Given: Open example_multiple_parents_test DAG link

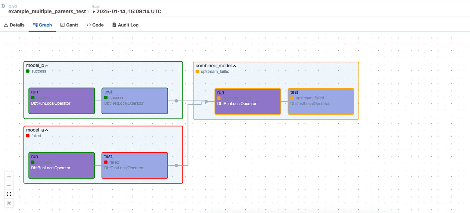Looking at the screenshot, I should click(x=47, y=12).
